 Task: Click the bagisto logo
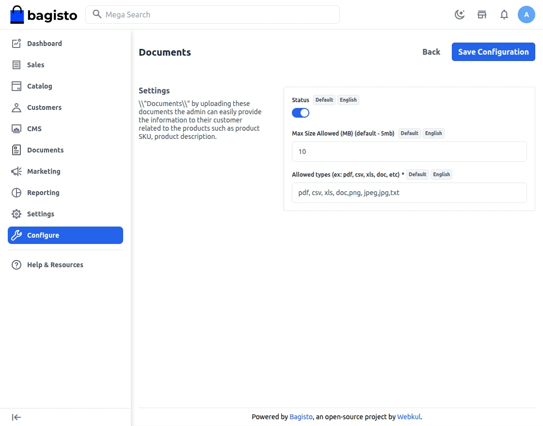44,15
